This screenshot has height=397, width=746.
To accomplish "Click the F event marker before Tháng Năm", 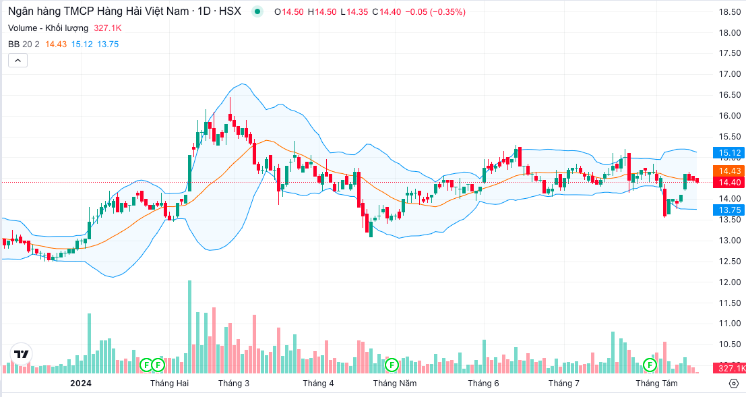I will [x=392, y=365].
